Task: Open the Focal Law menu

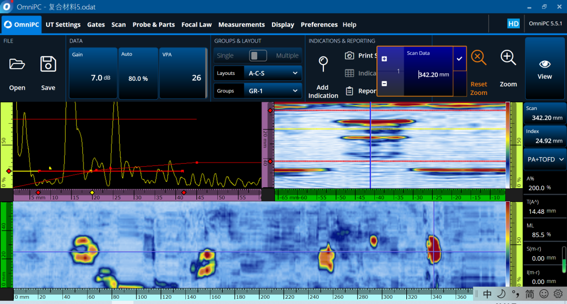Action: (196, 25)
